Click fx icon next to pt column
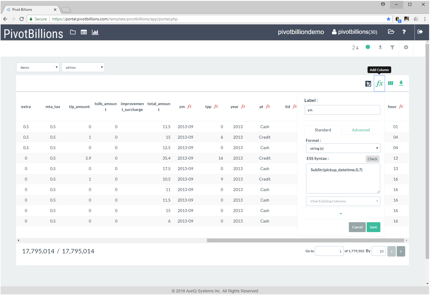 [x=268, y=107]
